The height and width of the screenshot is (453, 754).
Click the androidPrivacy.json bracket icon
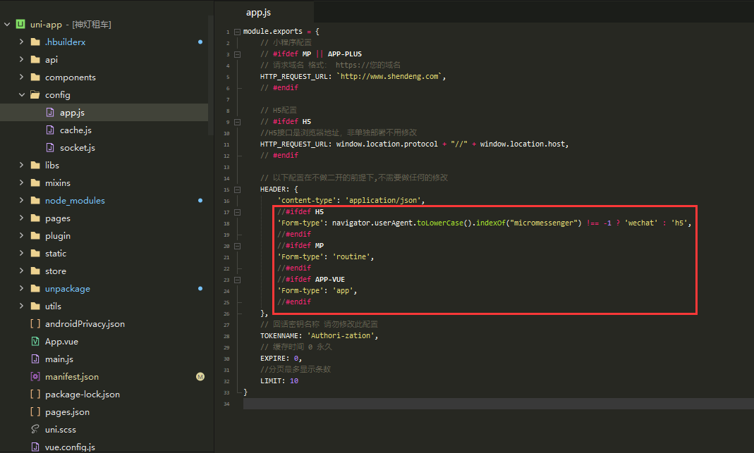(35, 324)
